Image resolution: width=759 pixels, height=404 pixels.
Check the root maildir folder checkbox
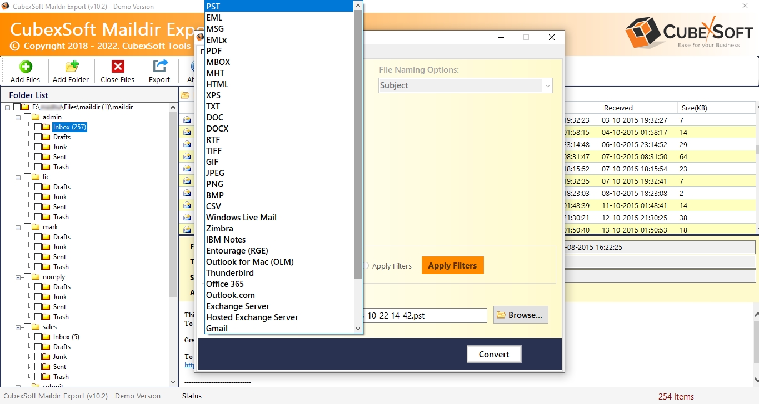(x=18, y=107)
